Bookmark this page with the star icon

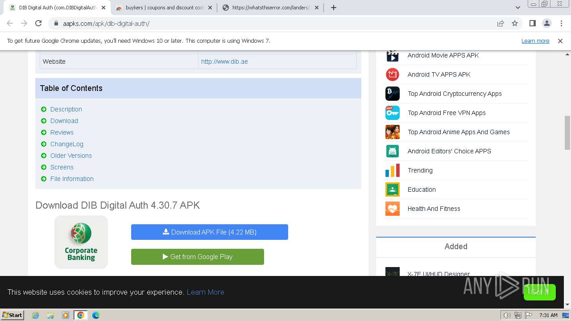515,23
